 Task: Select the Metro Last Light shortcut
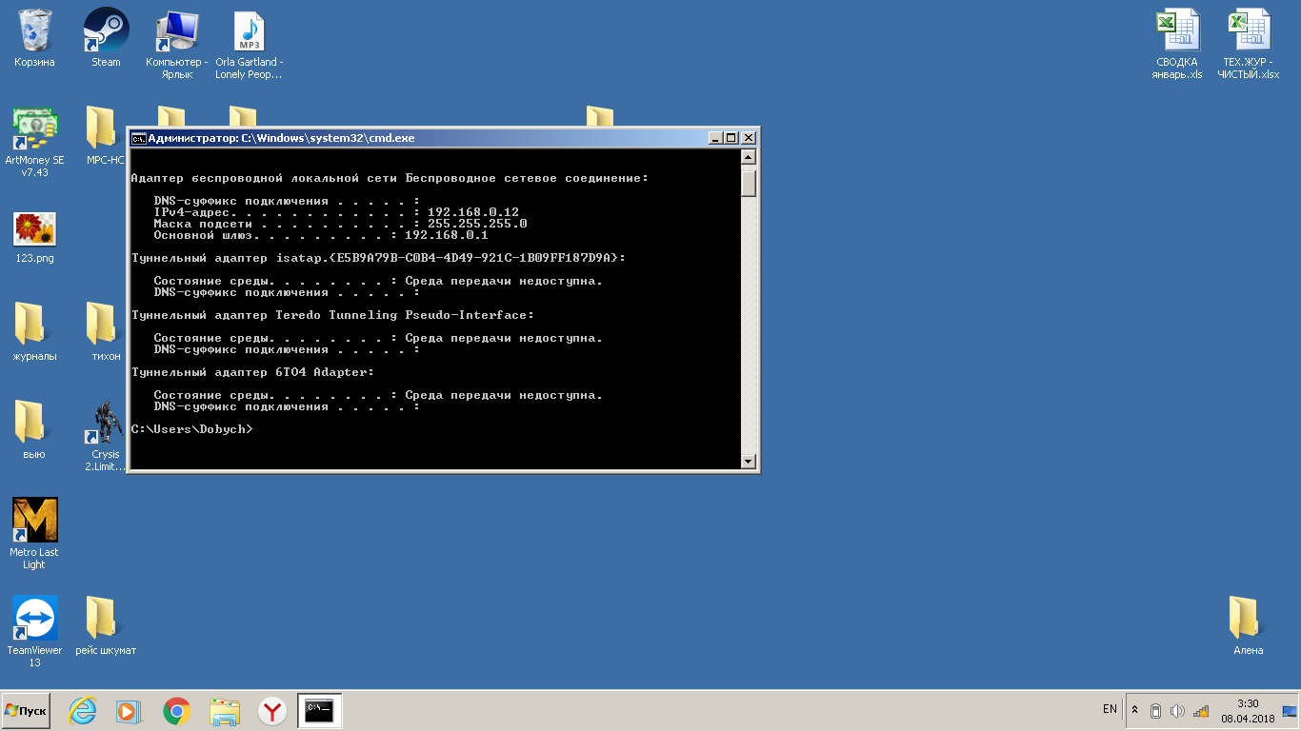click(34, 533)
